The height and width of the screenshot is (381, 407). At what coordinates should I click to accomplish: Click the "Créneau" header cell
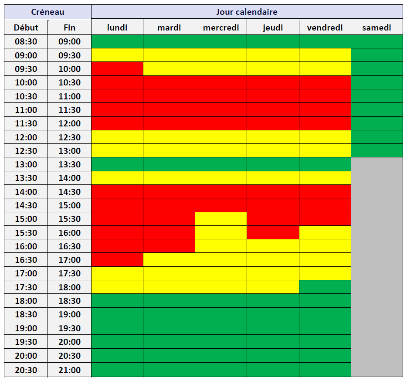coord(47,12)
